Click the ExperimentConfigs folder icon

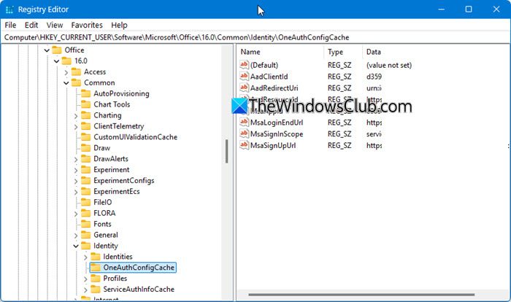click(85, 180)
